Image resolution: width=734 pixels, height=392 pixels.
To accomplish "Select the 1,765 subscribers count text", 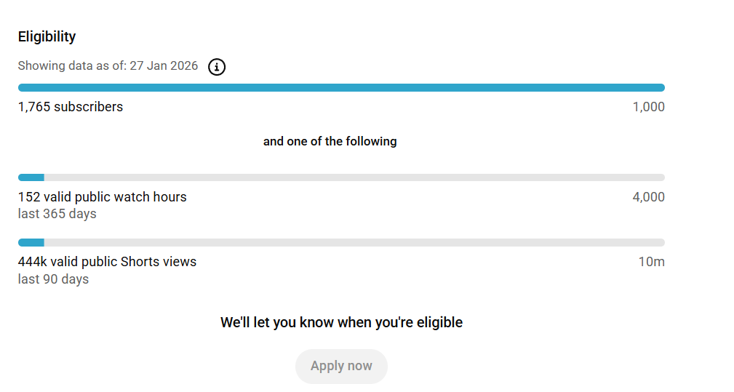I will tap(71, 107).
